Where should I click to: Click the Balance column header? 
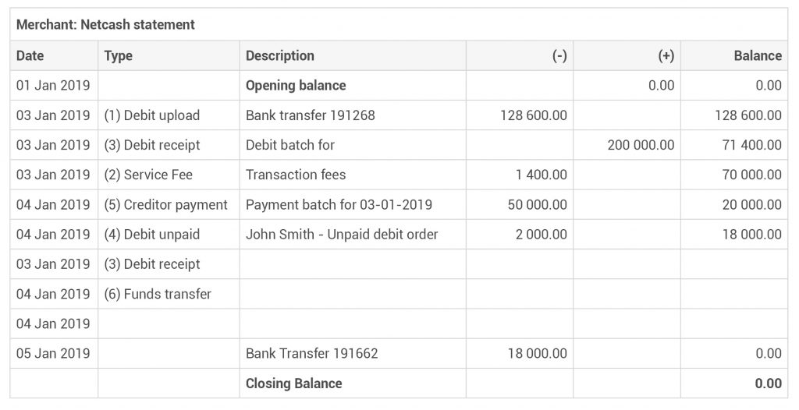(x=758, y=56)
